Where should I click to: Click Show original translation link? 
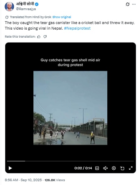[x=62, y=17]
